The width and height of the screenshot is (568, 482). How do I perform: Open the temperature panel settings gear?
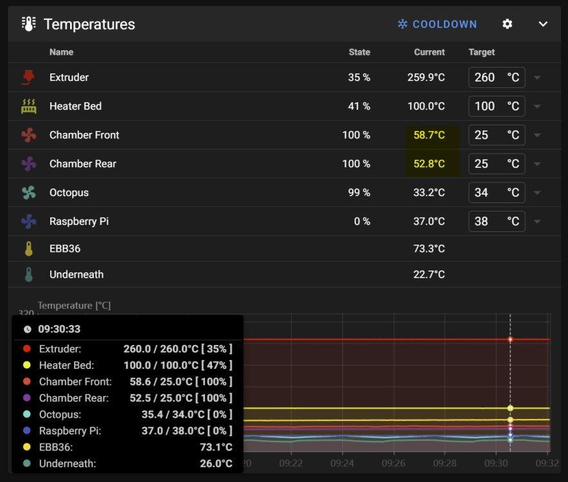[507, 24]
